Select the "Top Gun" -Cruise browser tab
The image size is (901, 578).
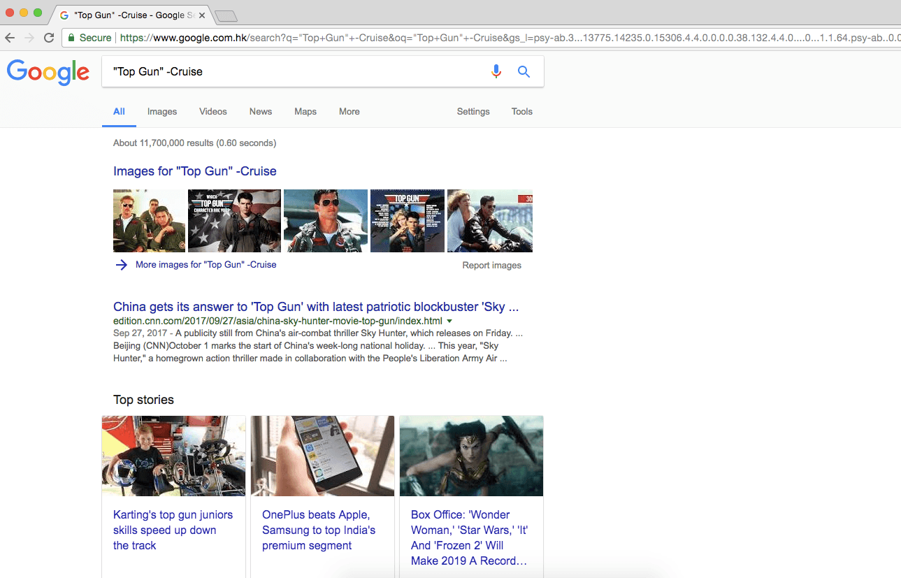coord(132,15)
